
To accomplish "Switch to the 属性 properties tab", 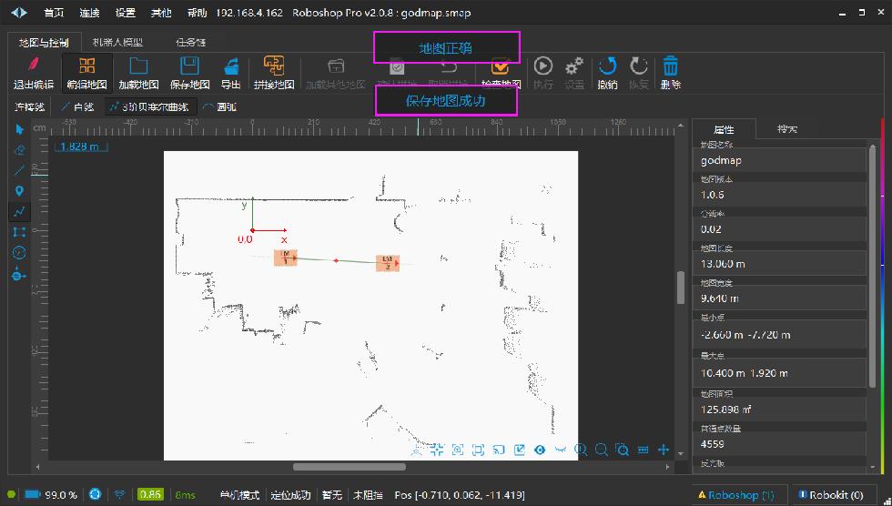I will [x=724, y=129].
